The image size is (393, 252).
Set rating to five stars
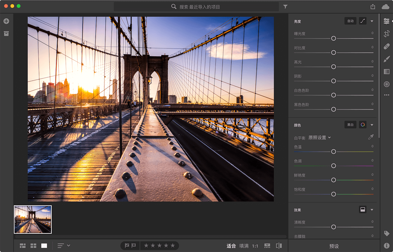(x=173, y=245)
